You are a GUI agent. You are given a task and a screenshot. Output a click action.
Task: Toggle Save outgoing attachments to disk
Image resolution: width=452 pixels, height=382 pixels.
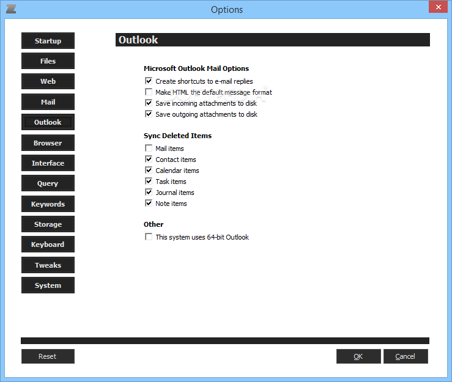149,114
